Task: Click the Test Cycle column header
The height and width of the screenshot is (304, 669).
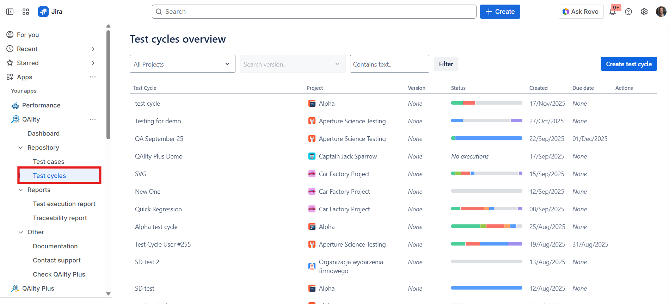Action: coord(145,88)
